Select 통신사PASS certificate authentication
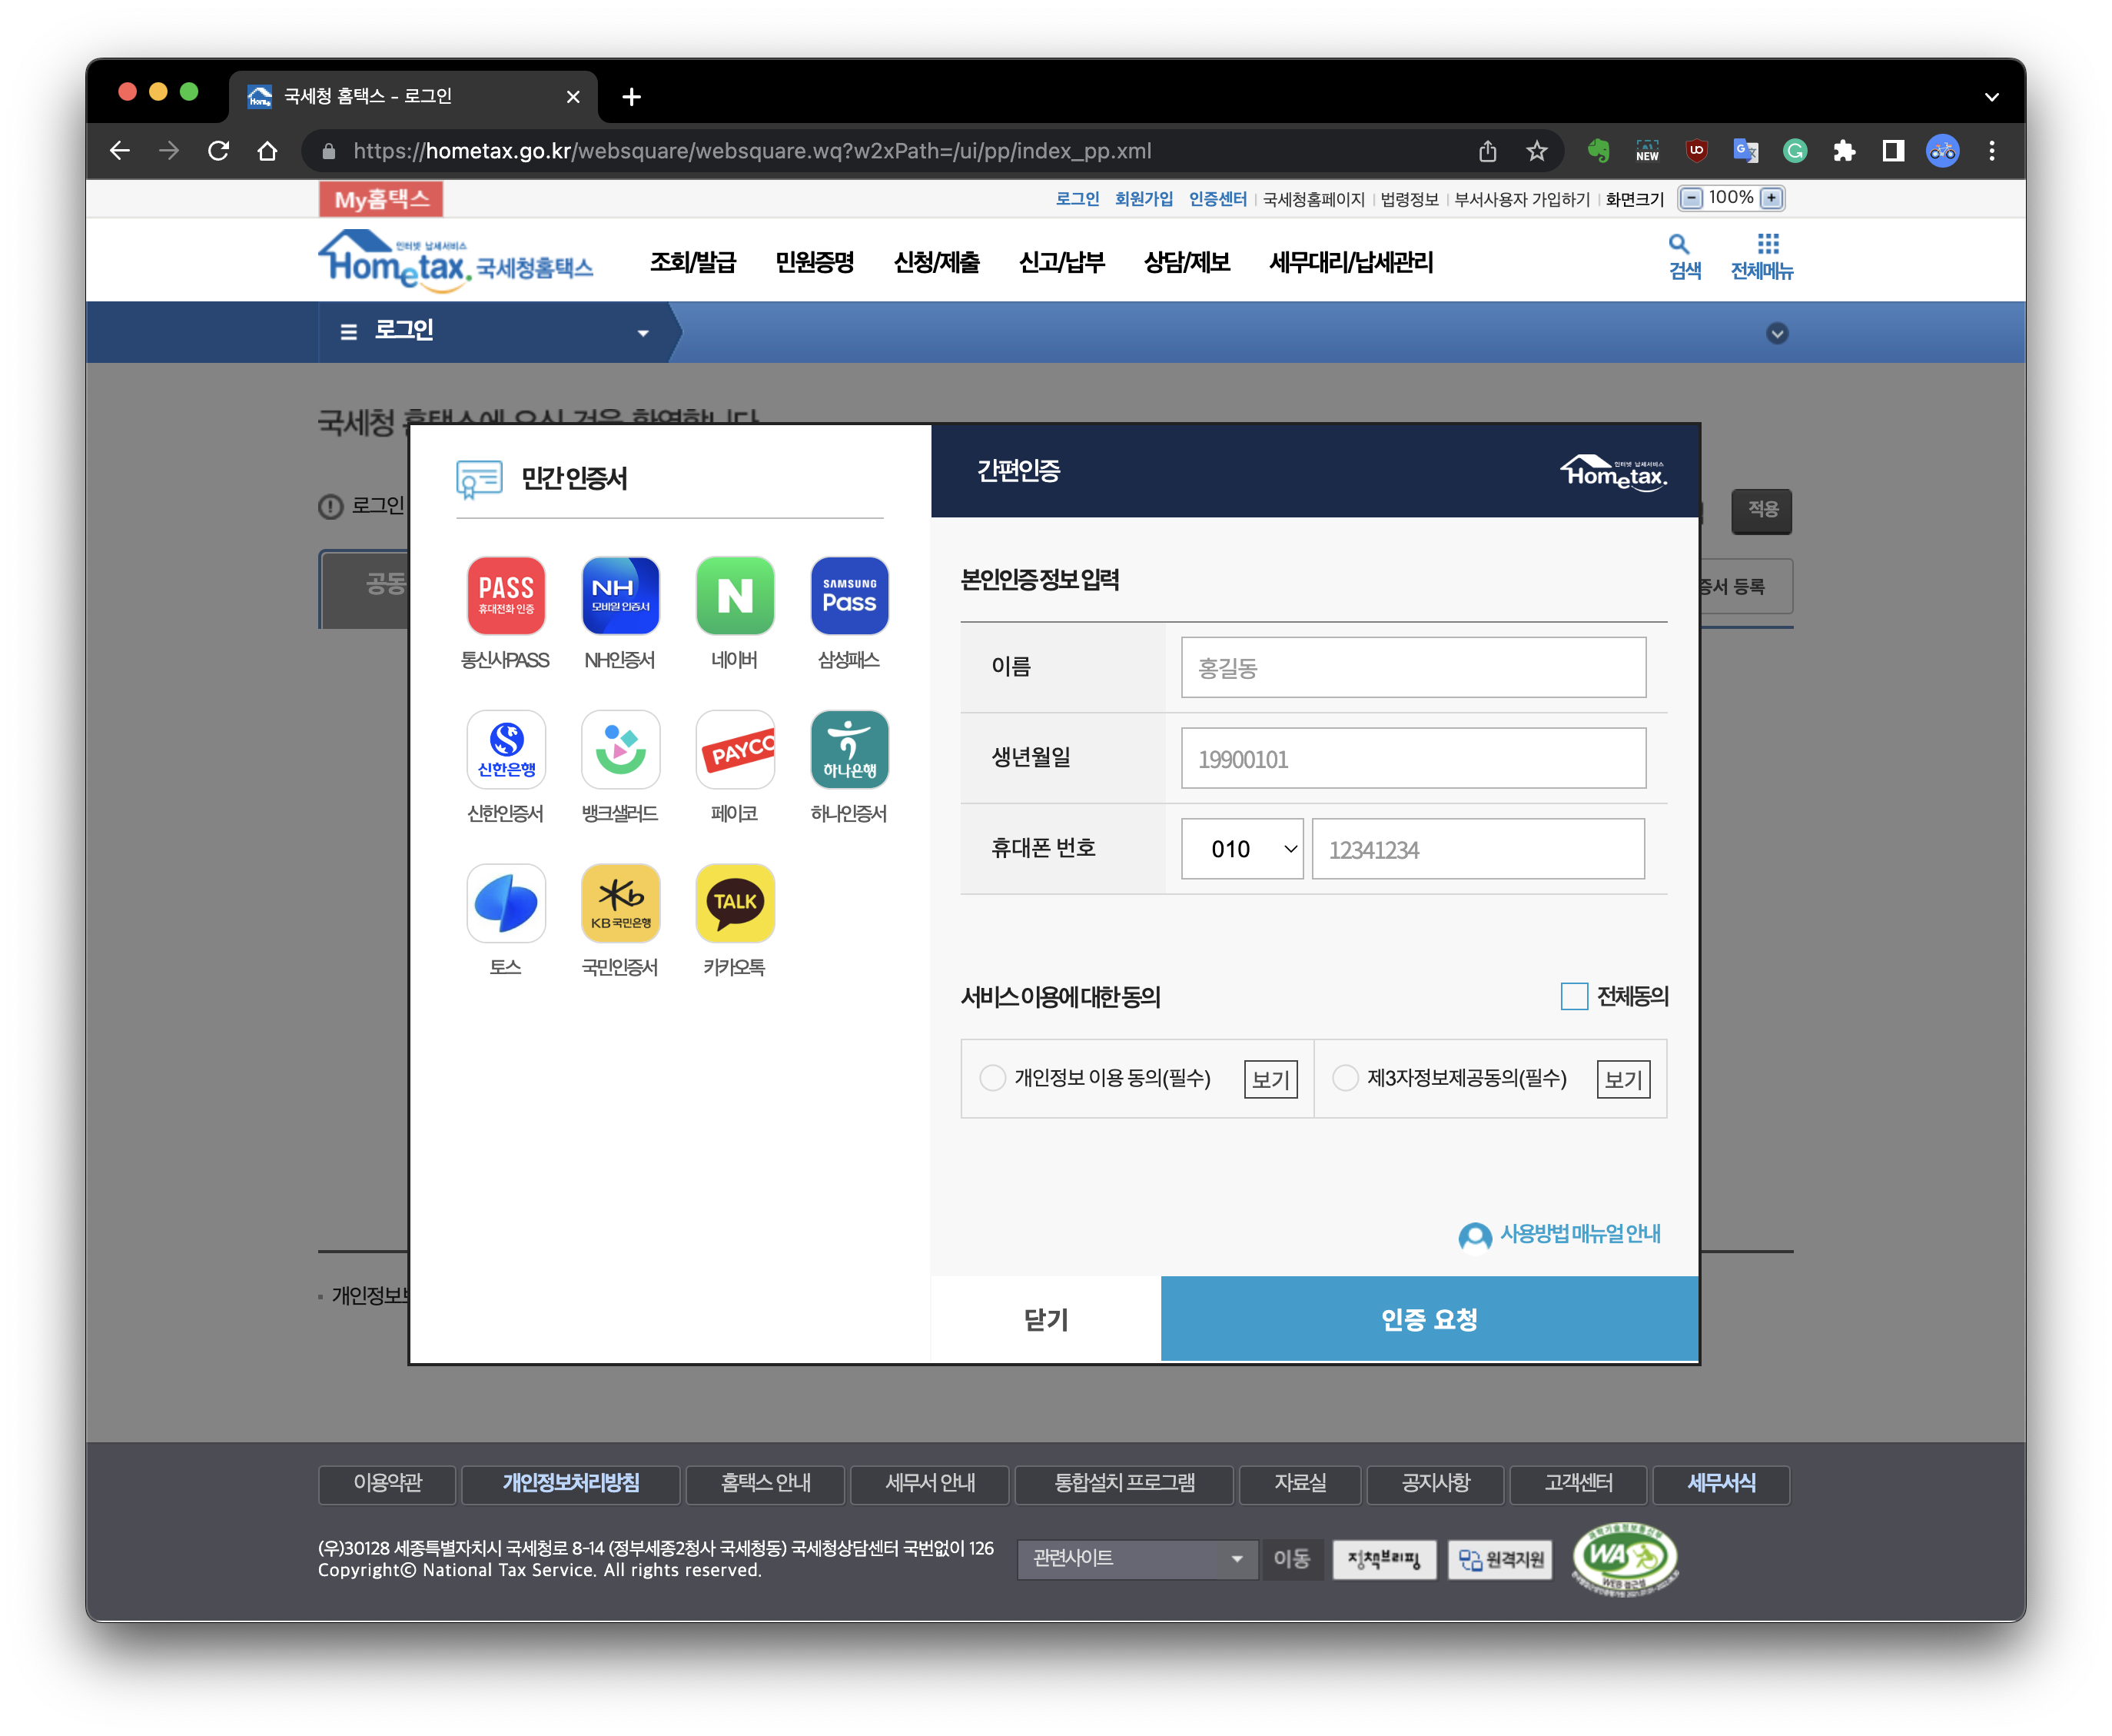The height and width of the screenshot is (1736, 2112). coord(506,595)
